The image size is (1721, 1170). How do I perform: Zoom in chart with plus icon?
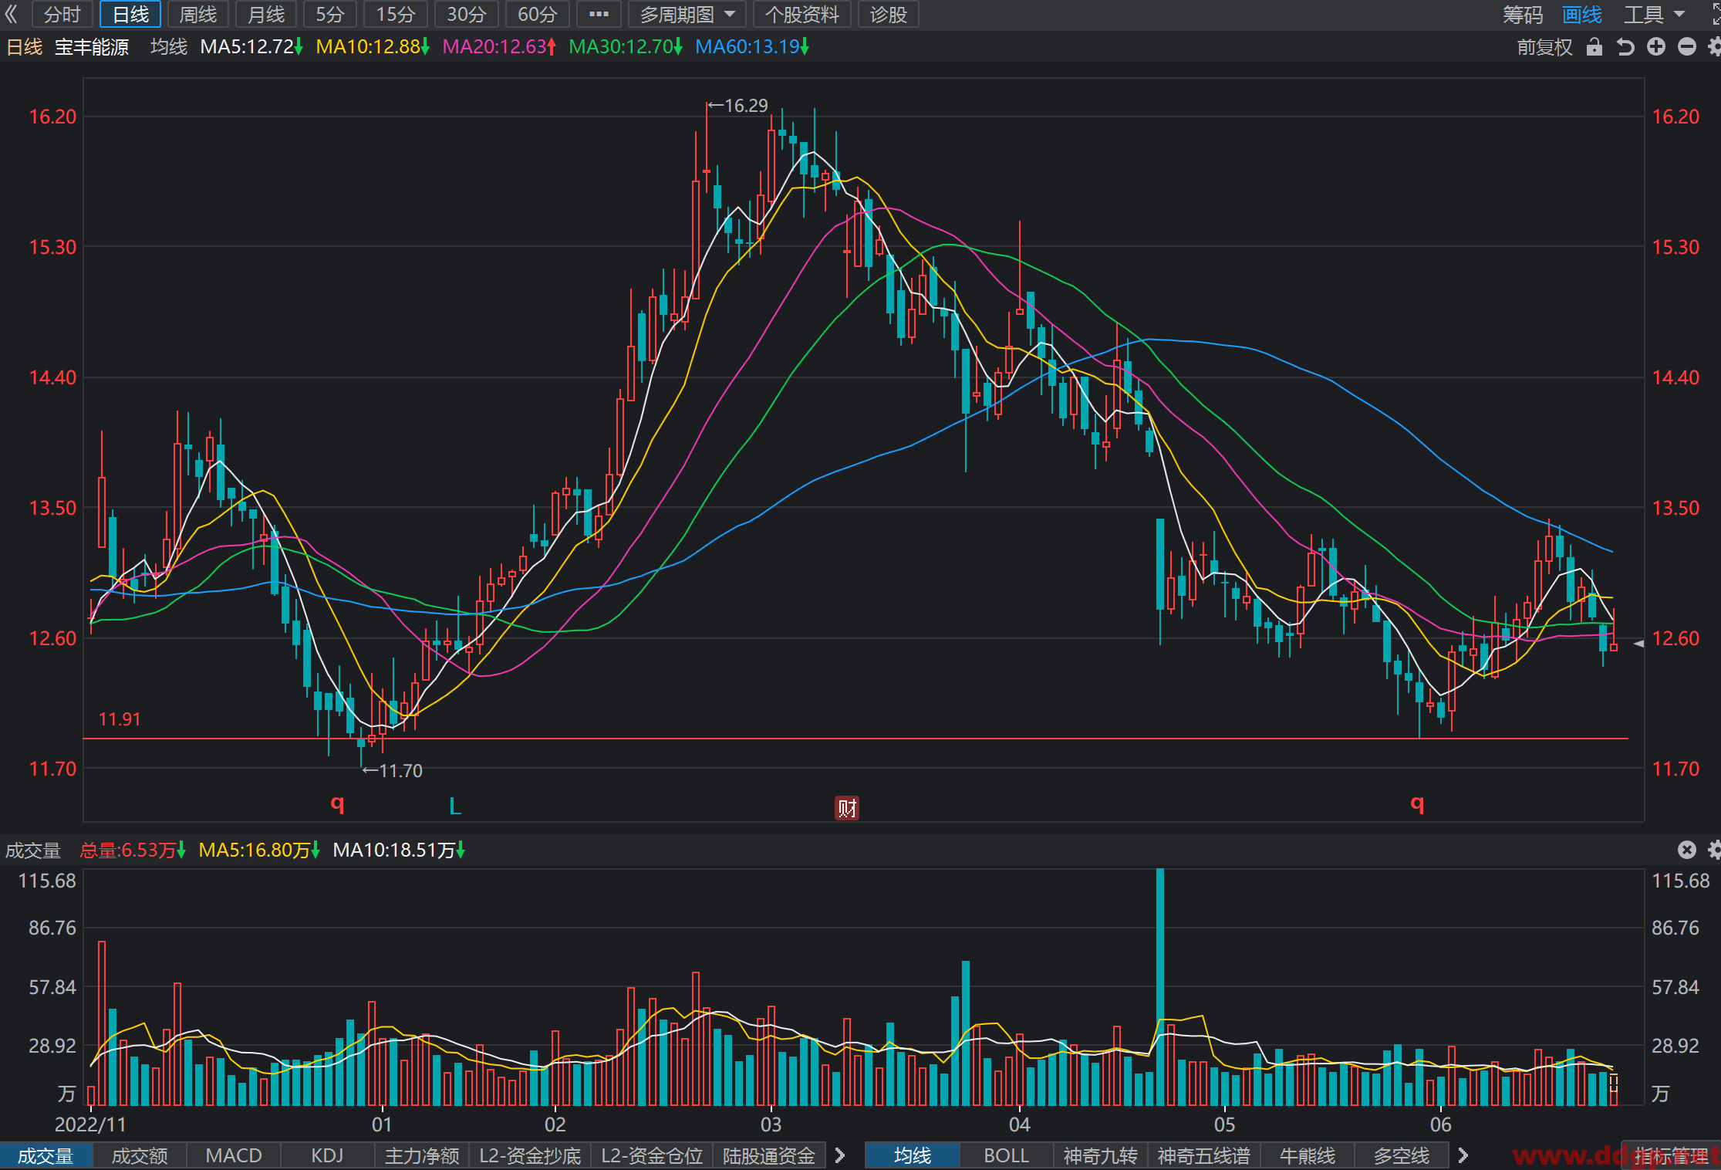pyautogui.click(x=1655, y=47)
